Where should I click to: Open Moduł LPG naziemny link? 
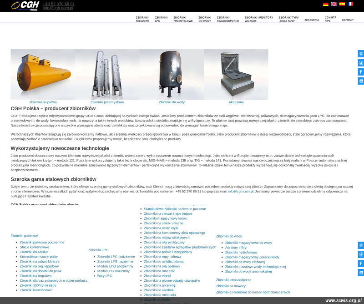[113, 271]
